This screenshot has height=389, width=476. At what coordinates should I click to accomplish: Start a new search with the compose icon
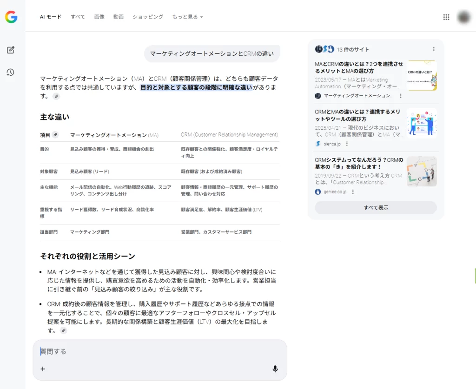point(10,50)
